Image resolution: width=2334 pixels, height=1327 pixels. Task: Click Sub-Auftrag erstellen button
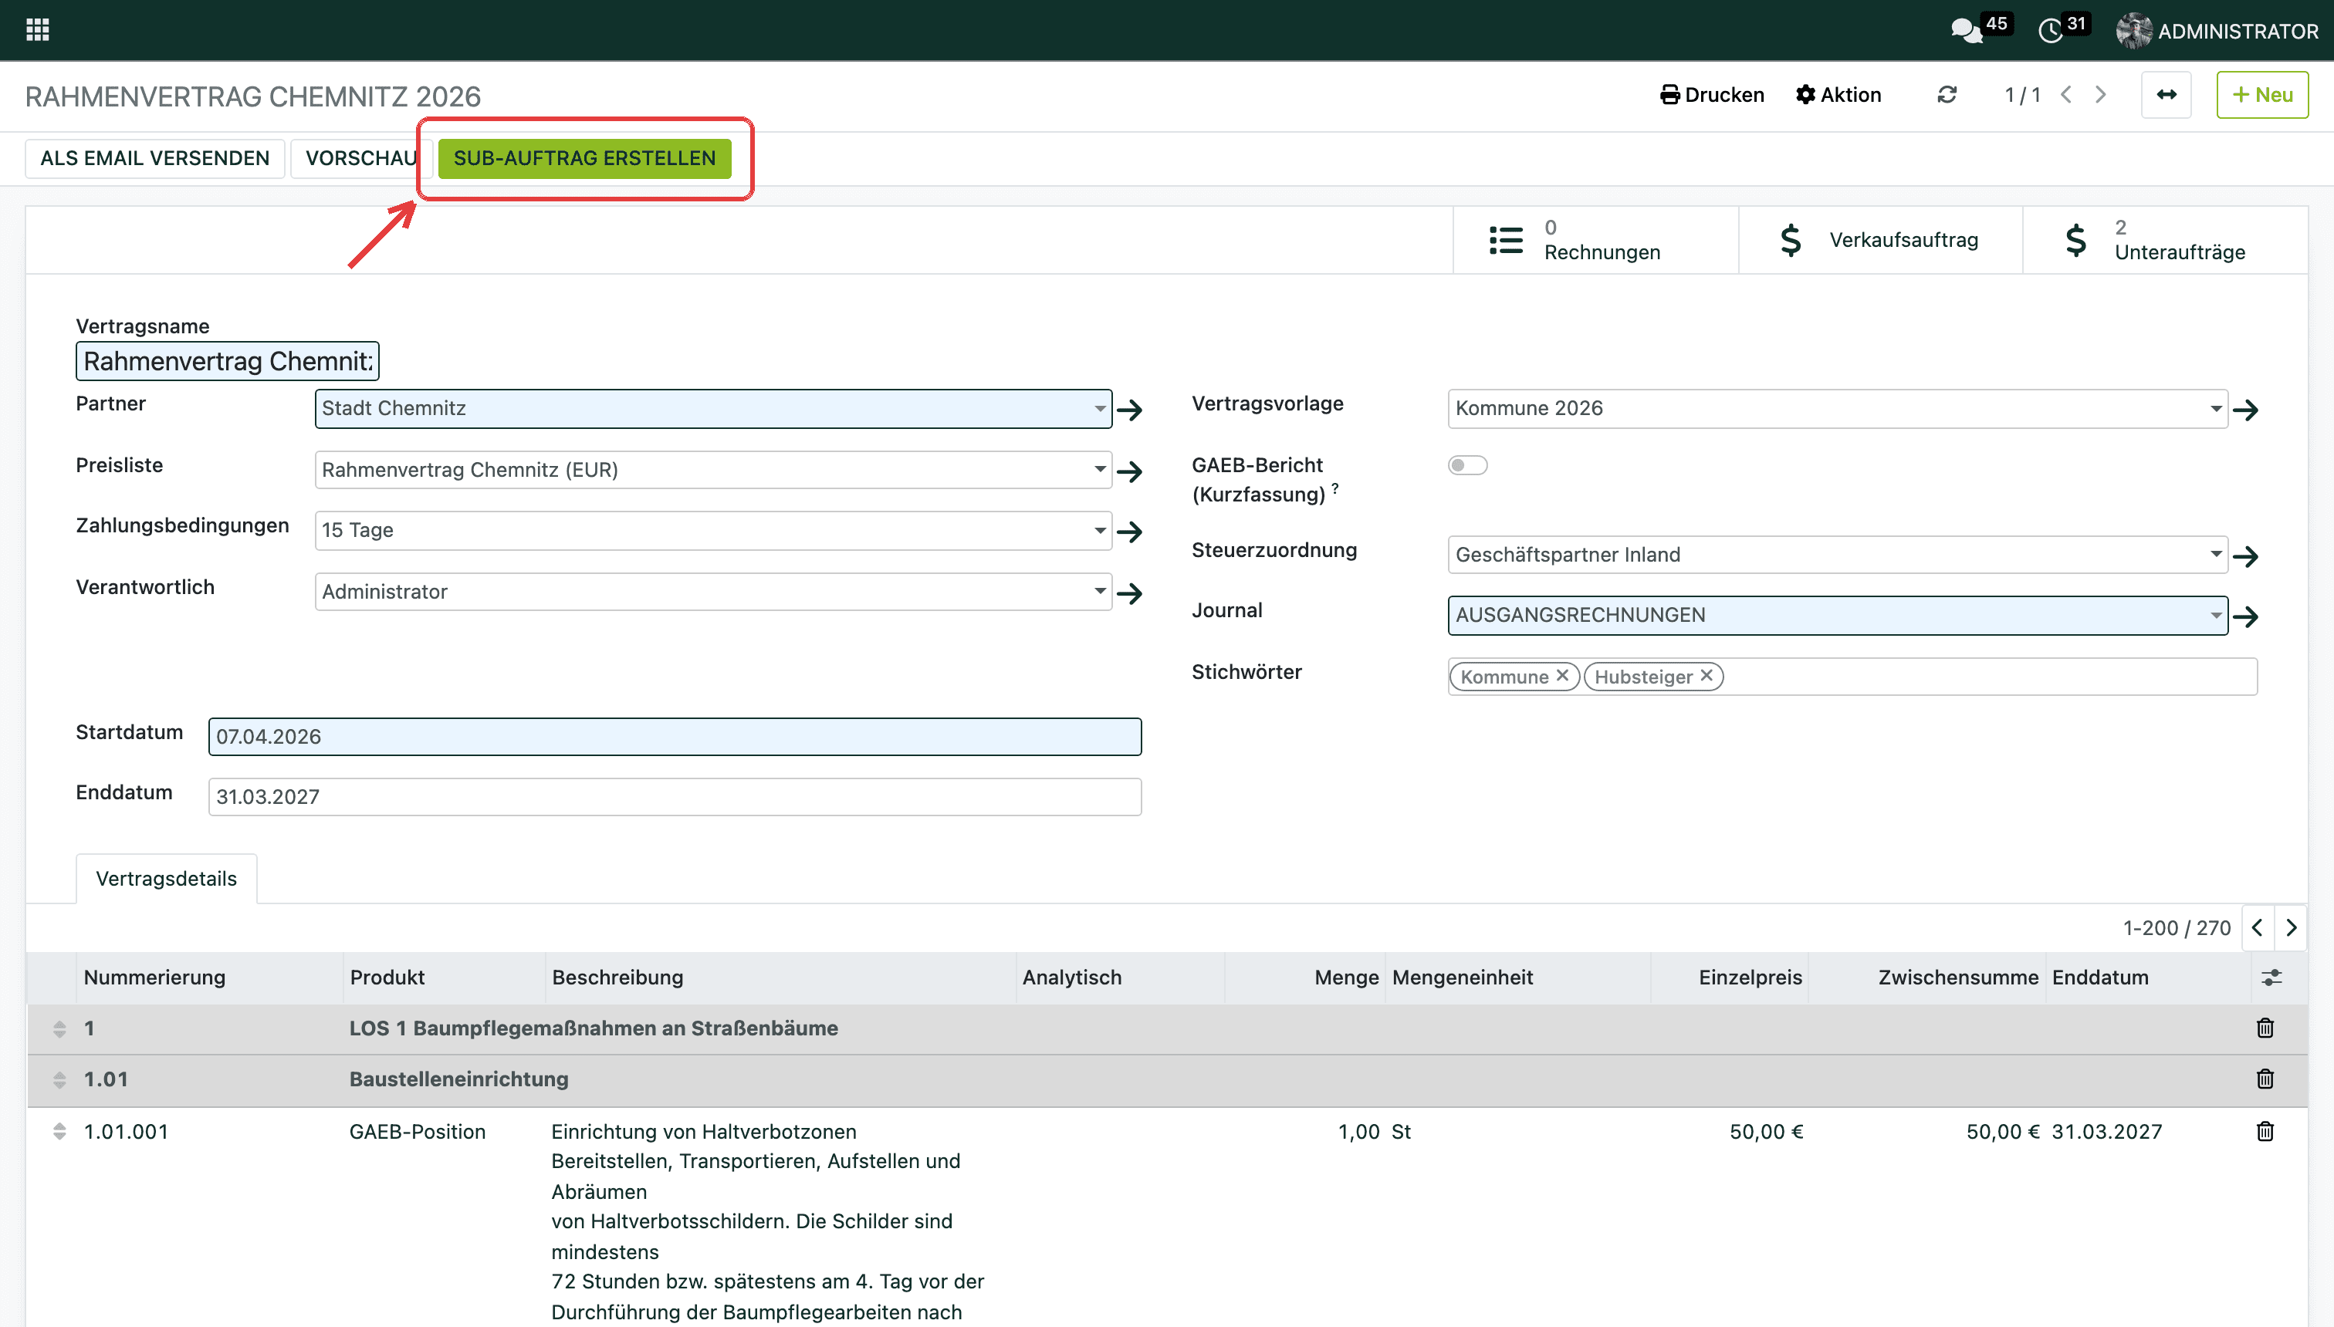[584, 159]
